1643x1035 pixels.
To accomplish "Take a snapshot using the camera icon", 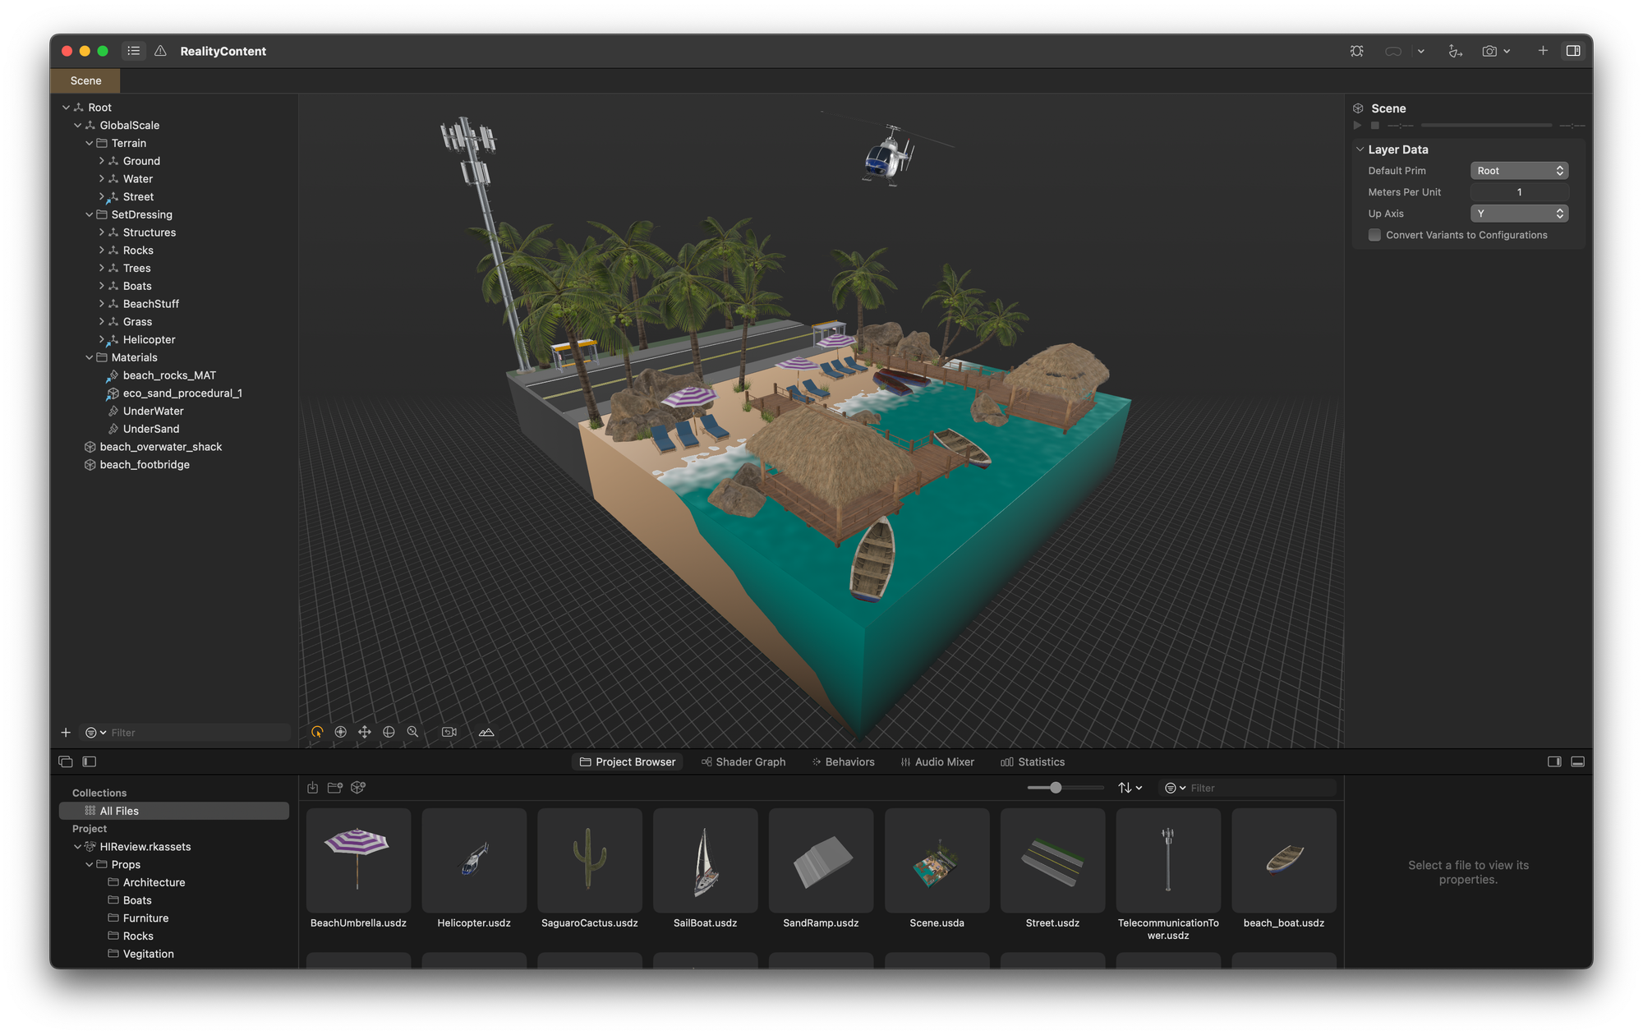I will 1489,51.
